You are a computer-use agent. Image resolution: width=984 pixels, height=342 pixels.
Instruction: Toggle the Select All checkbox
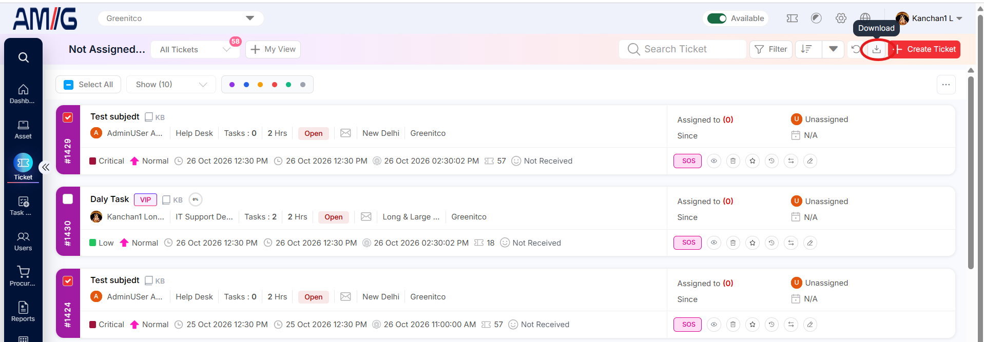point(69,85)
